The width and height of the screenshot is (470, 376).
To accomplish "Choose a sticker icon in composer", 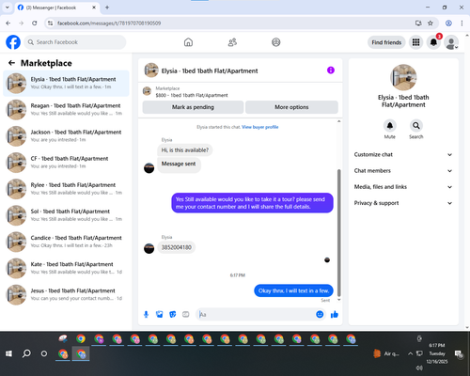I will [173, 314].
